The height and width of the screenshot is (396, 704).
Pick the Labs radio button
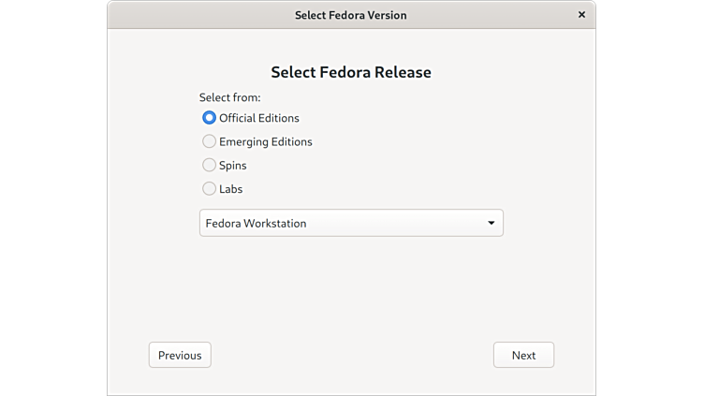(x=209, y=188)
